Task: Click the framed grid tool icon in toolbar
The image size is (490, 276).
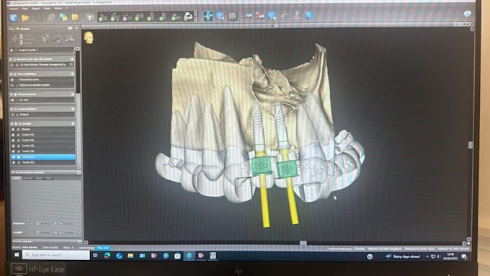Action: point(233,16)
